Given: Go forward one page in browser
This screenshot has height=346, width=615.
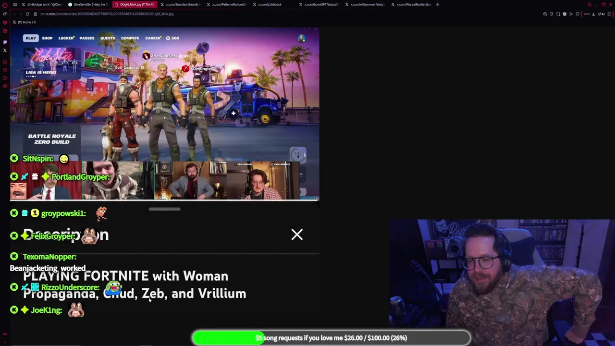Looking at the screenshot, I should (x=20, y=14).
